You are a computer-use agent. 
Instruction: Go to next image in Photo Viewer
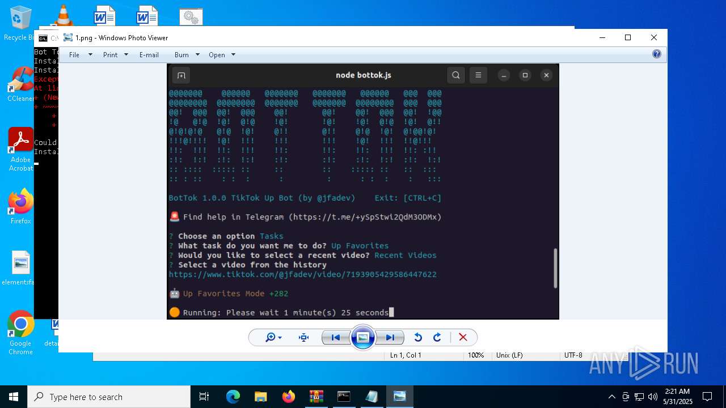coord(390,337)
